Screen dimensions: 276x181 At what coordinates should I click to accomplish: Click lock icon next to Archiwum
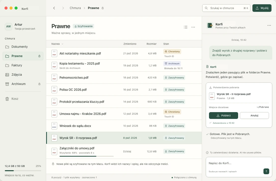point(39,84)
